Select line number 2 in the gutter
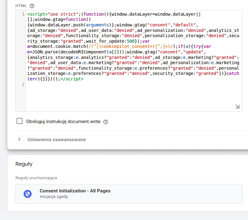 tap(23, 84)
